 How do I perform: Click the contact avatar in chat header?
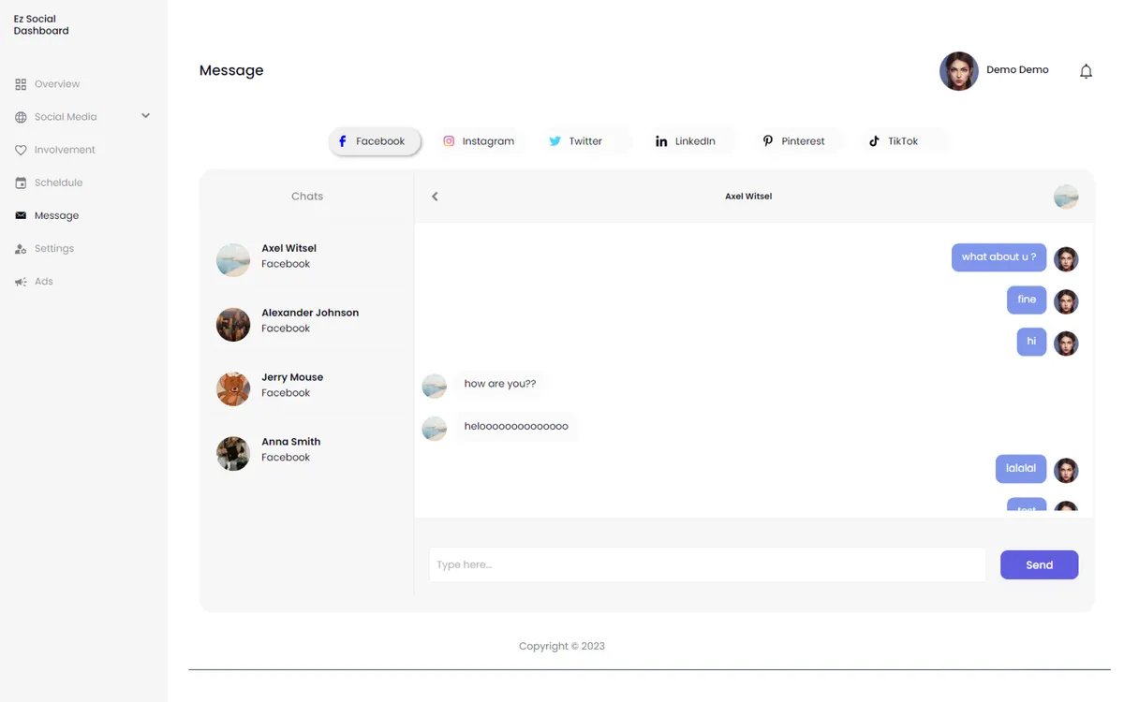[1066, 197]
